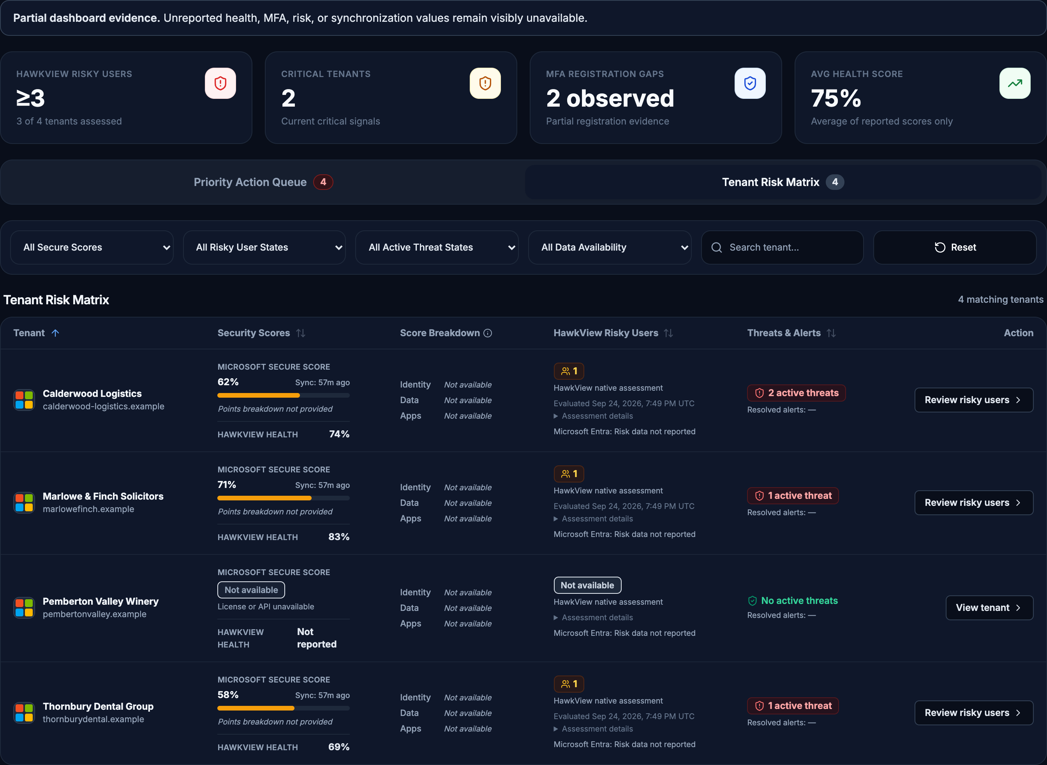The height and width of the screenshot is (765, 1047).
Task: Click the pembertonvalley.example domain text
Action: click(x=95, y=614)
